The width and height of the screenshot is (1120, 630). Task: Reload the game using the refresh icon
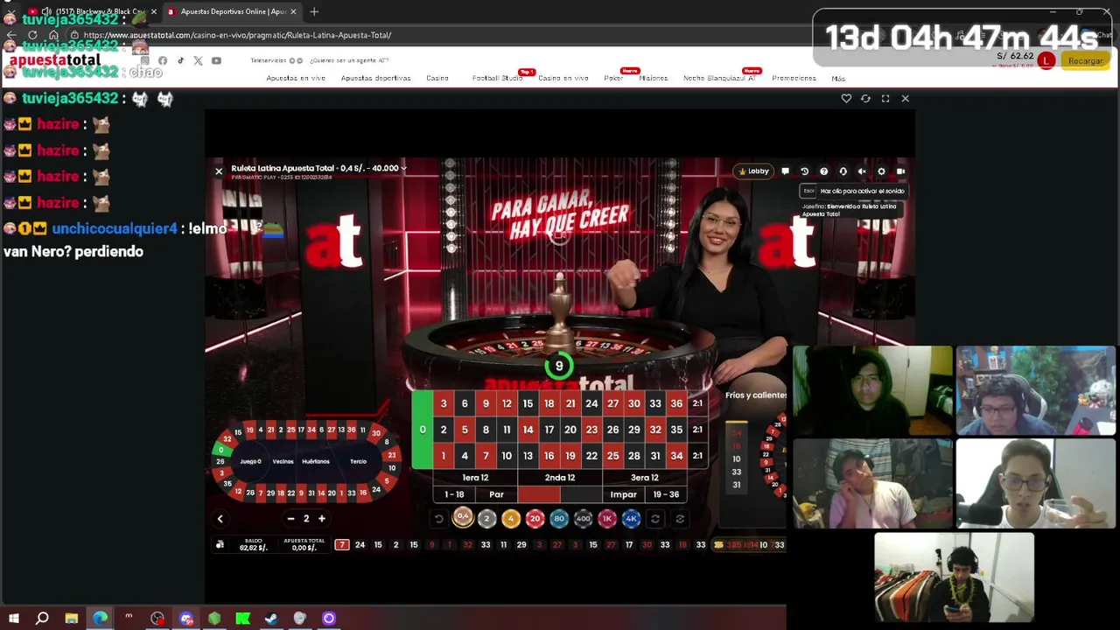[865, 99]
